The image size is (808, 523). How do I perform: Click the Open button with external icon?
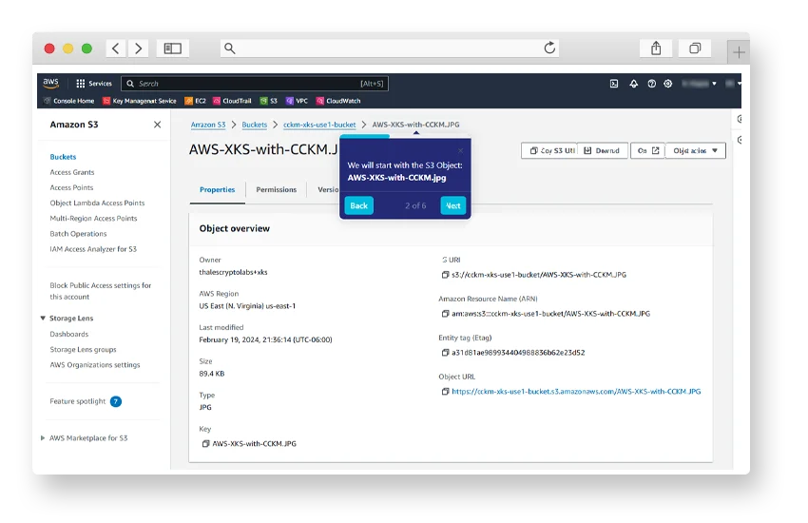tap(647, 150)
